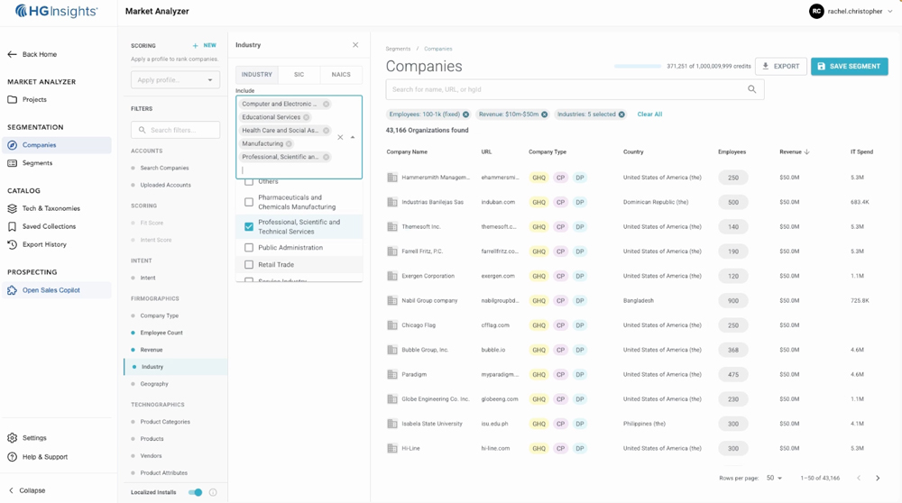Click the Export History clock icon
This screenshot has height=503, width=902.
12,244
